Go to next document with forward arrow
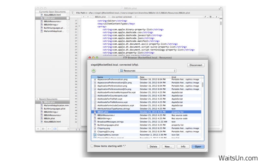 (88, 17)
